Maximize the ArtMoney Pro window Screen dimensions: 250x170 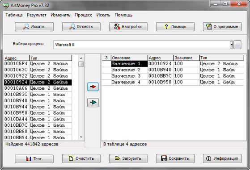point(225,4)
